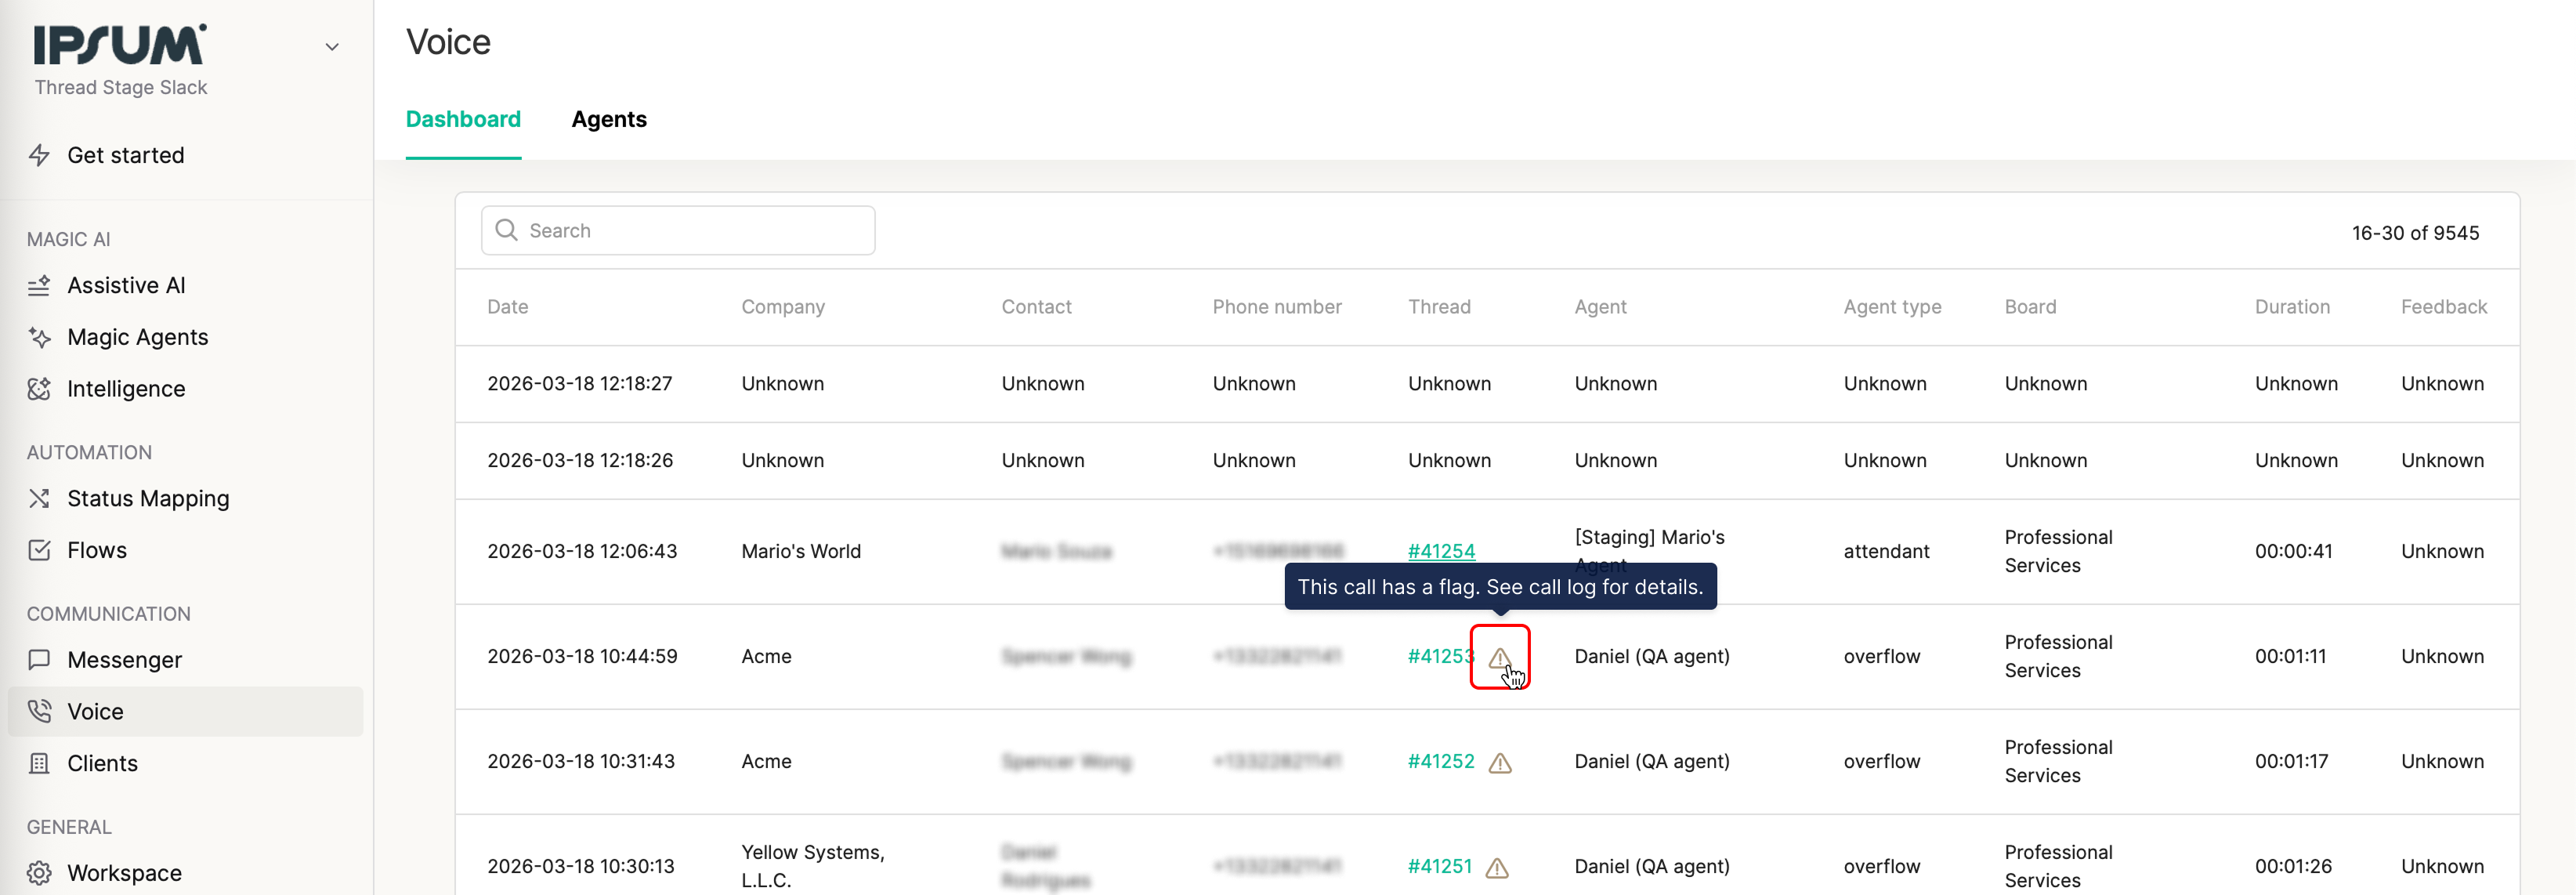Open thread link #41254
The width and height of the screenshot is (2576, 895).
pyautogui.click(x=1441, y=551)
